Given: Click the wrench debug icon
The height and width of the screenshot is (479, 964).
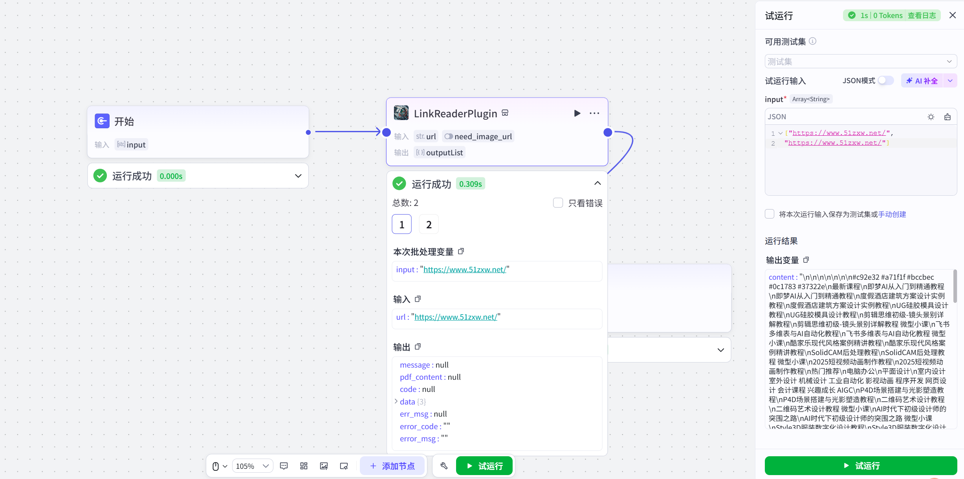Looking at the screenshot, I should tap(444, 466).
